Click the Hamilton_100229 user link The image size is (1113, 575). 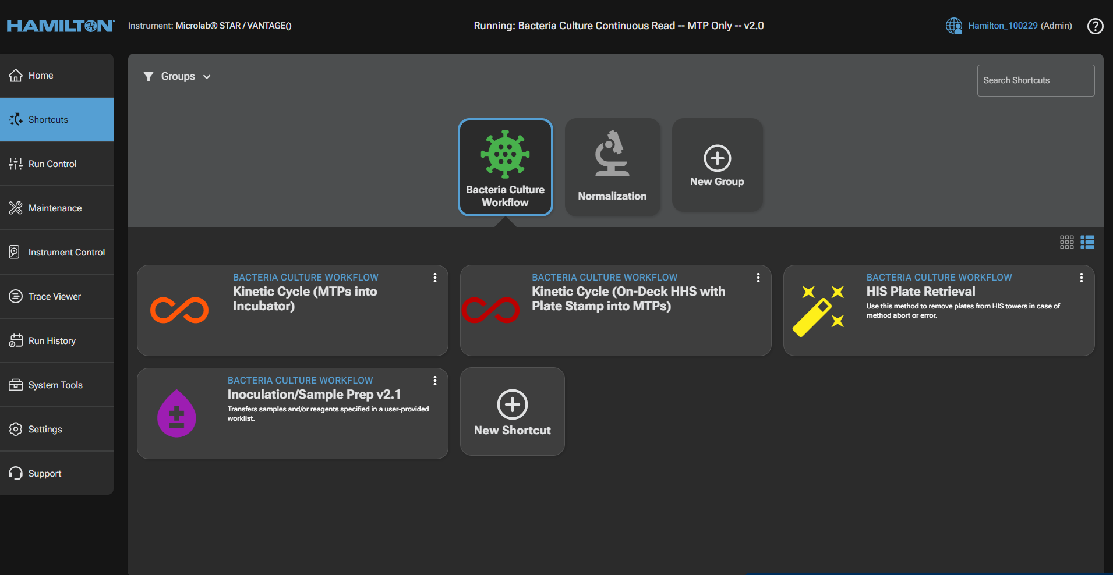[x=1002, y=26]
